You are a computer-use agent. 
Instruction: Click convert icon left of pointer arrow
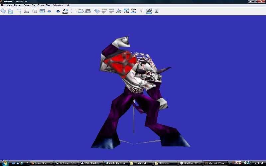[133, 11]
